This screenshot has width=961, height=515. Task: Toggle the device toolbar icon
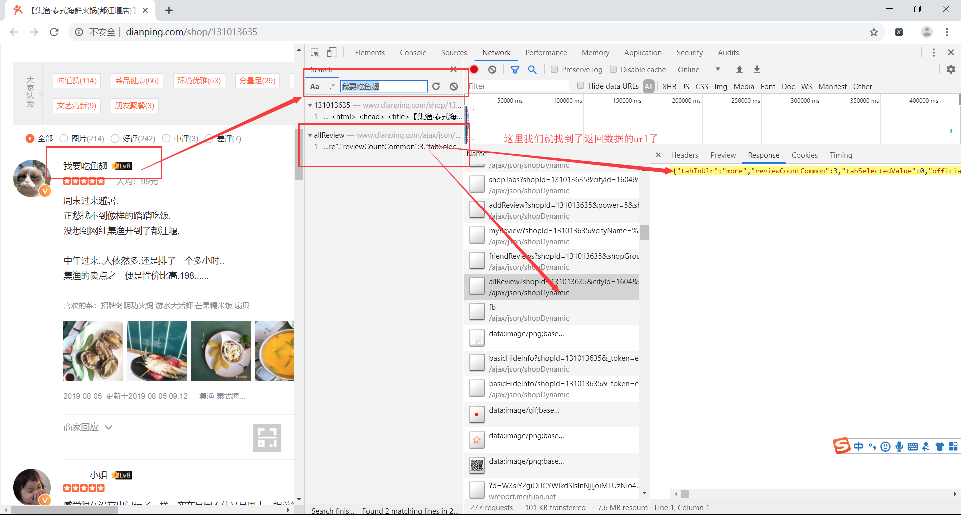click(332, 53)
